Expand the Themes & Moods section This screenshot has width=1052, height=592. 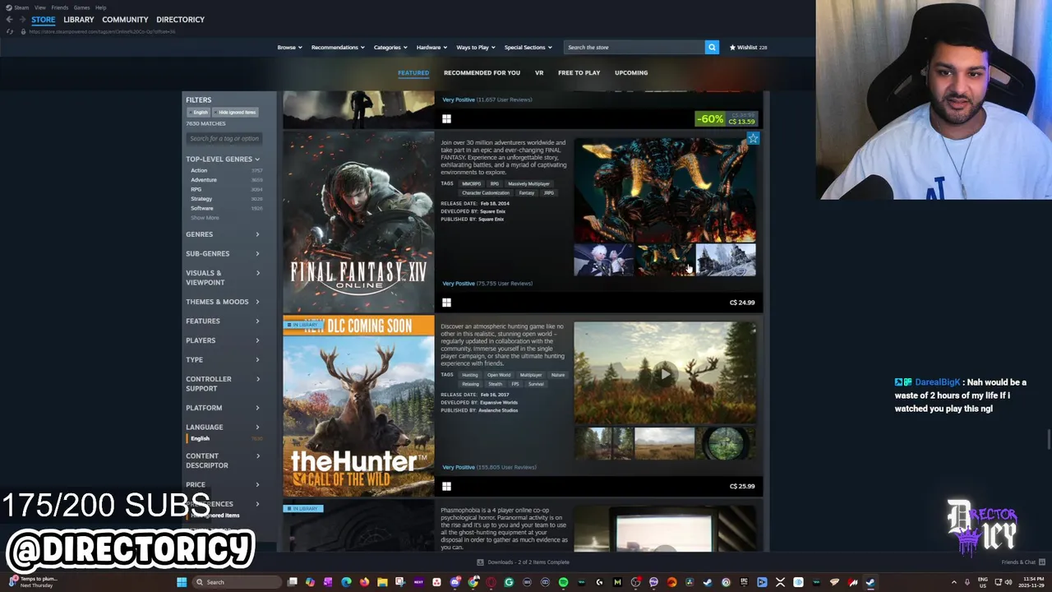pyautogui.click(x=223, y=302)
